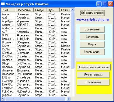Image resolution: width=114 pixels, height=102 pixels.
Task: Minimize the Менеджер служб Windows window
Action: point(99,4)
